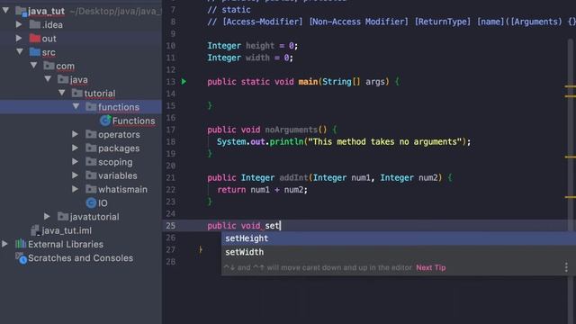Click the packages folder icon

(x=91, y=148)
